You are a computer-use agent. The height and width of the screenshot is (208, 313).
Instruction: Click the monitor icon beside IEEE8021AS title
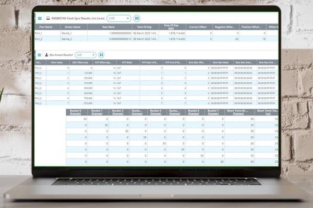tap(48, 18)
